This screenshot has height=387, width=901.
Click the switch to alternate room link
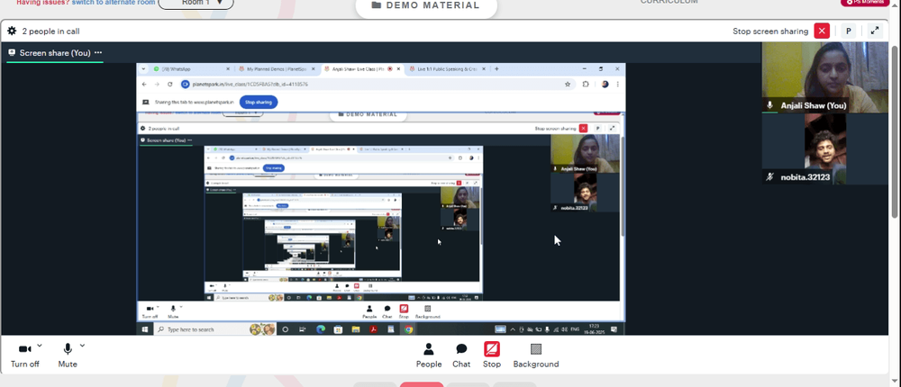tap(114, 3)
